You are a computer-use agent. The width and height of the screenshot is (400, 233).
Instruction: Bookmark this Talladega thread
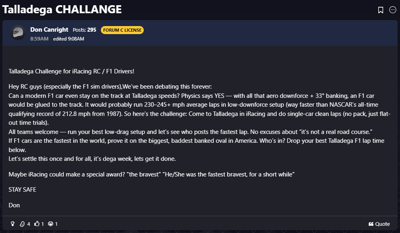coord(381,10)
